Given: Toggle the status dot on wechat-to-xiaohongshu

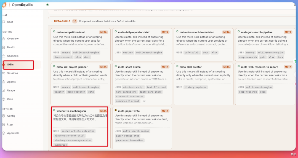Looking at the screenshot, I should point(54,110).
